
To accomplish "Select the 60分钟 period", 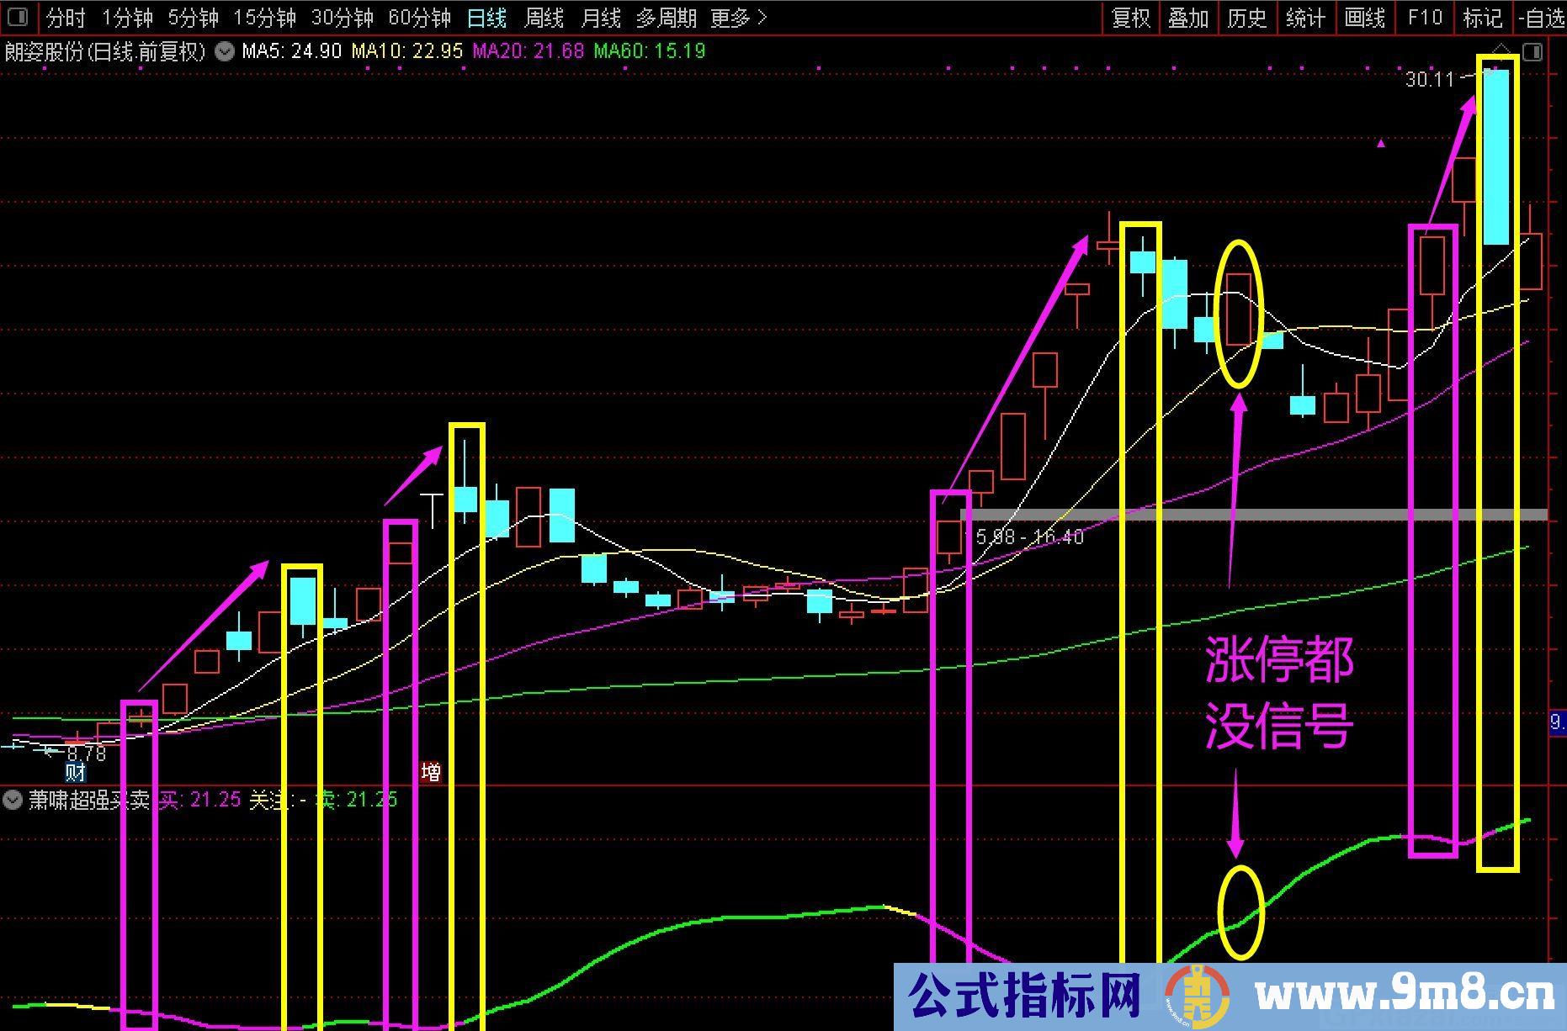I will pos(420,17).
